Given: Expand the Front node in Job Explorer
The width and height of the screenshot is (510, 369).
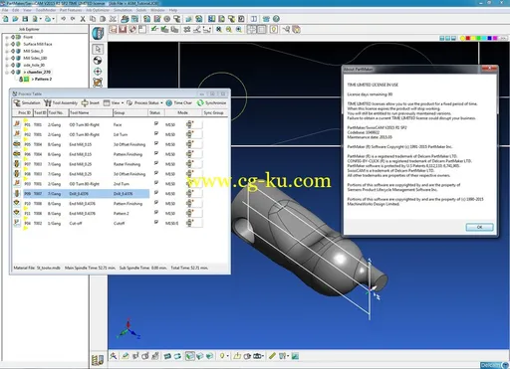Looking at the screenshot, I should pyautogui.click(x=7, y=37).
